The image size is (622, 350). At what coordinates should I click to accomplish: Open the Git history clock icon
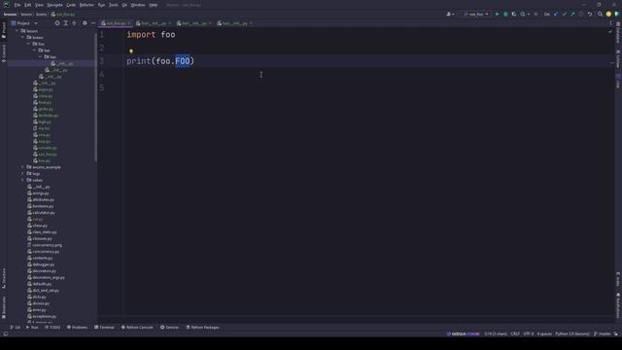581,14
